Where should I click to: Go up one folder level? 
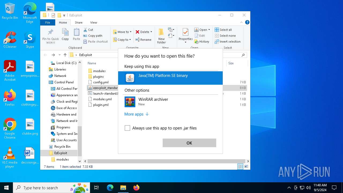click(65, 55)
